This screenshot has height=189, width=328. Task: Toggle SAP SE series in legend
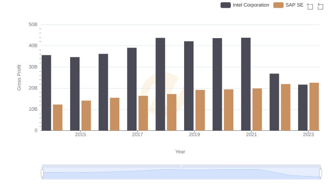(288, 5)
